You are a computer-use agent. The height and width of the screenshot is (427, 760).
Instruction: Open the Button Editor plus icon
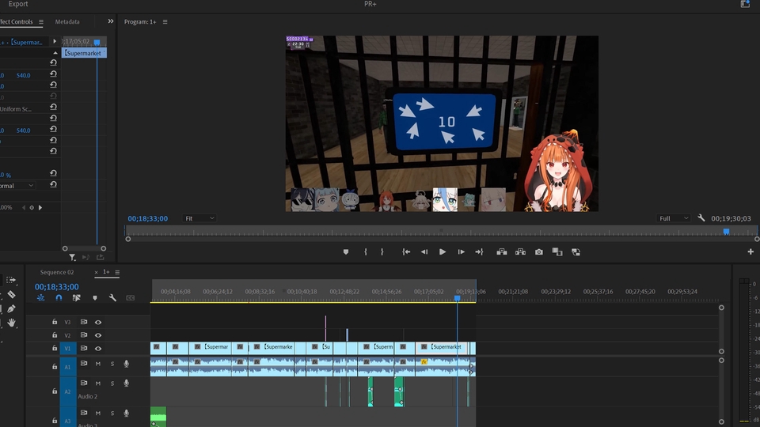750,251
